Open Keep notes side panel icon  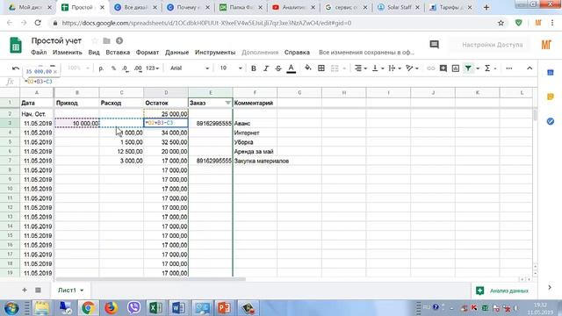[x=551, y=97]
